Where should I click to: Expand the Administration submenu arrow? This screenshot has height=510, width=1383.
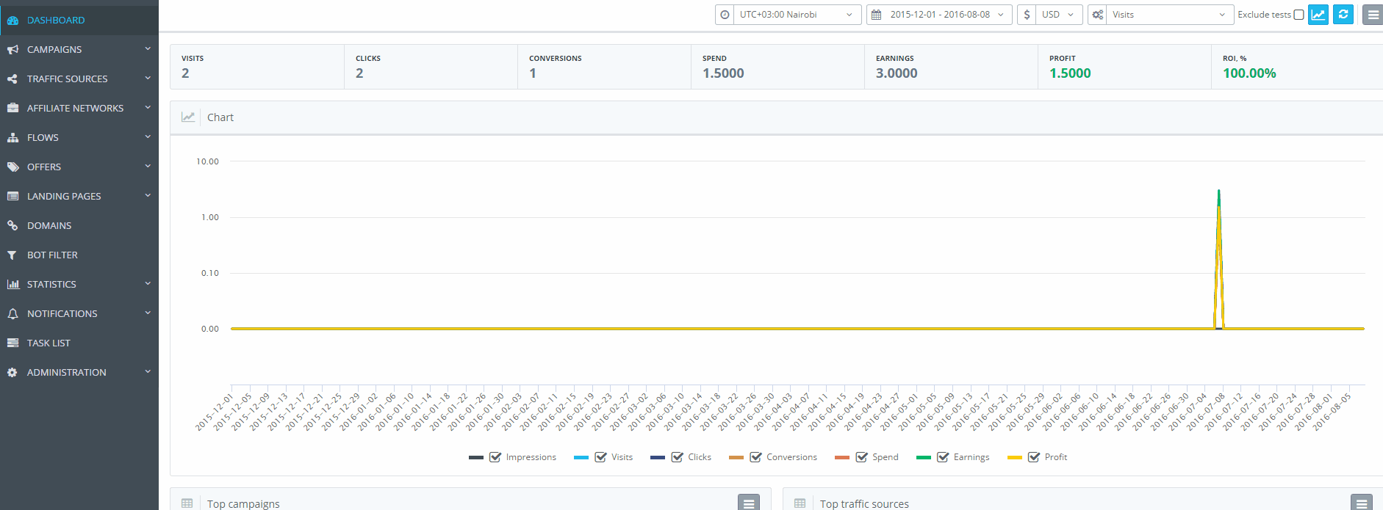click(148, 372)
